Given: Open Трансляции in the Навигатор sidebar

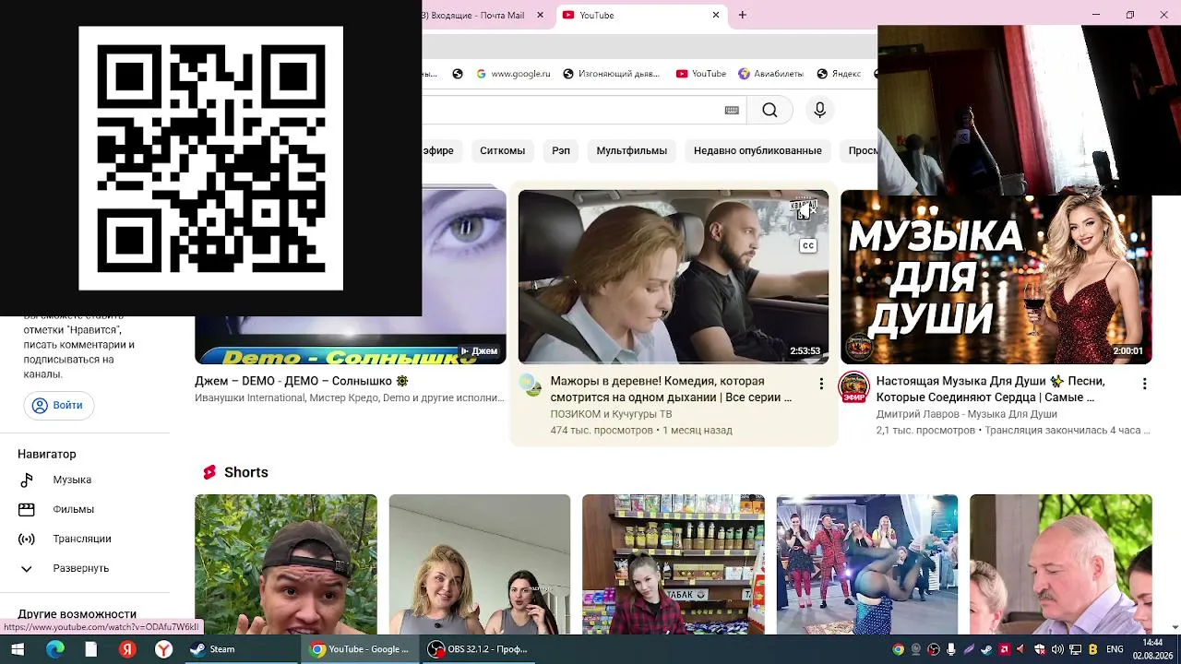Looking at the screenshot, I should pyautogui.click(x=82, y=539).
